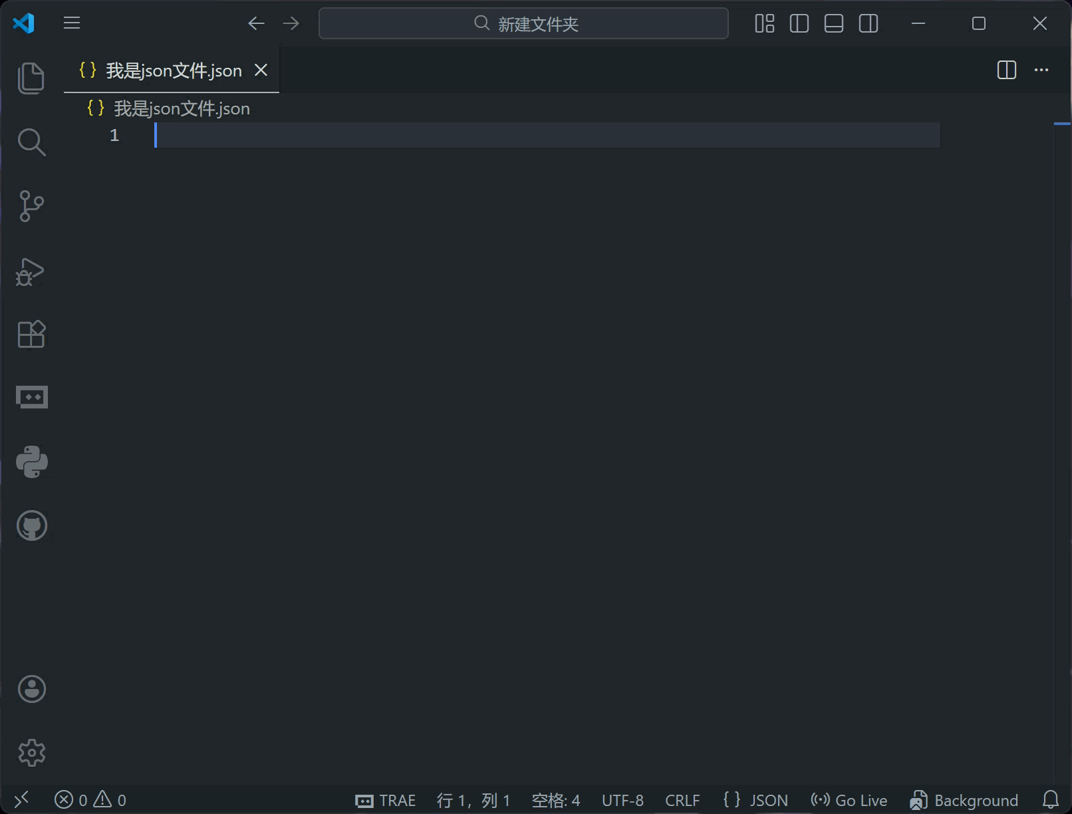Open the TRAE panel in the activity bar
Screen dimensions: 1072x814
click(31, 398)
